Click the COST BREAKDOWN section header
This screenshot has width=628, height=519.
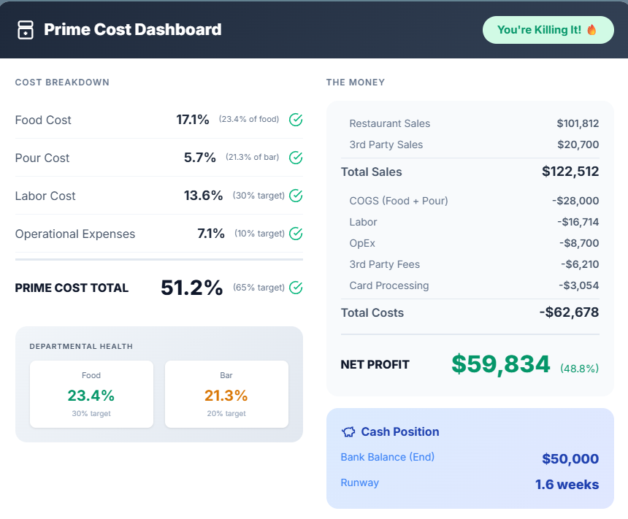click(x=62, y=82)
